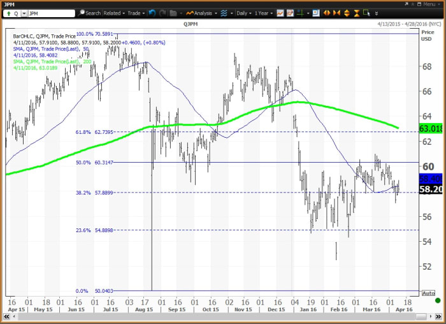Click the Price USD axis label
This screenshot has width=446, height=324.
[428, 35]
